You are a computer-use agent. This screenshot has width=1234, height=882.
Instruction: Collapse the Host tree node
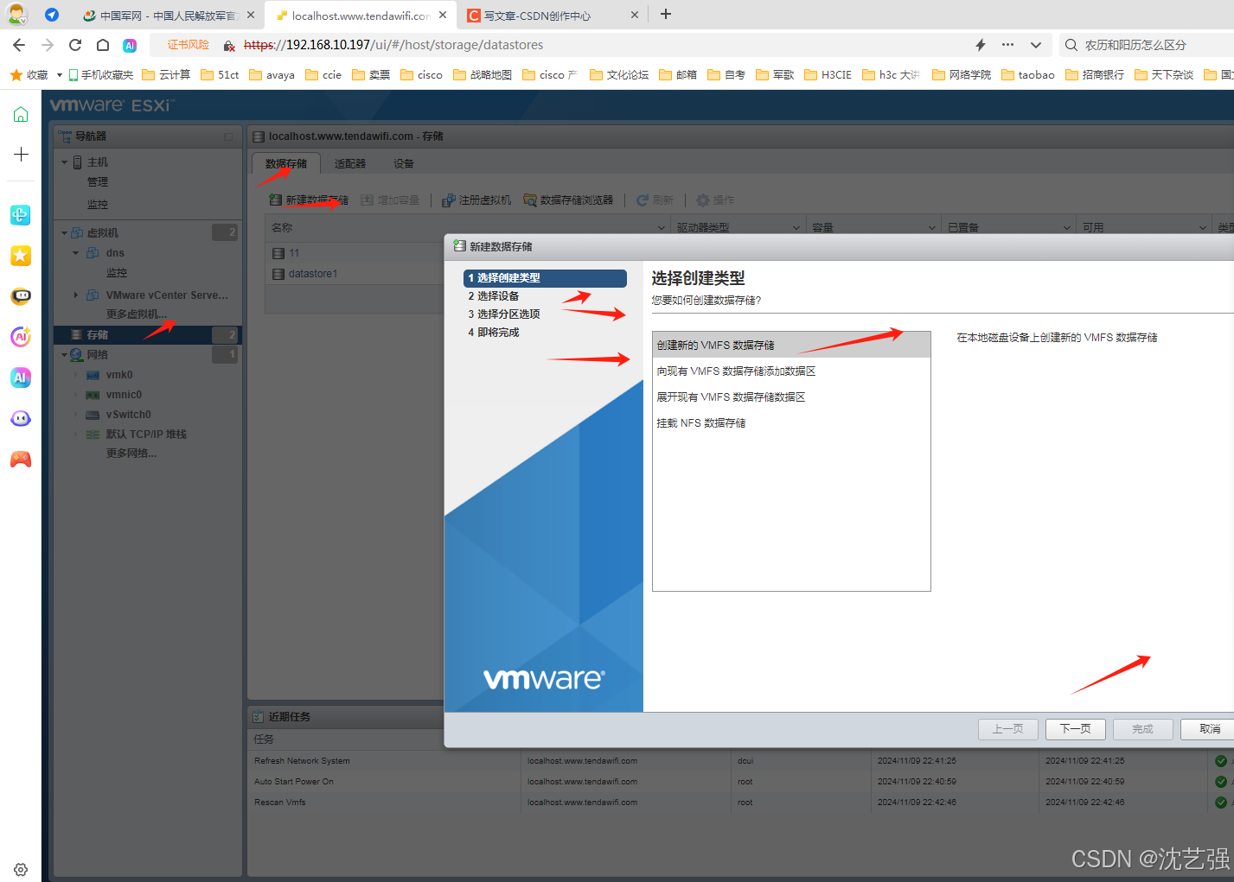coord(64,162)
